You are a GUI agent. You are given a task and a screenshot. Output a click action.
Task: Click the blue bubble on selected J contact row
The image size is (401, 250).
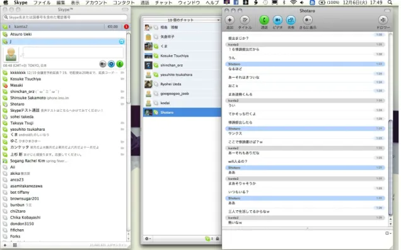point(122,42)
